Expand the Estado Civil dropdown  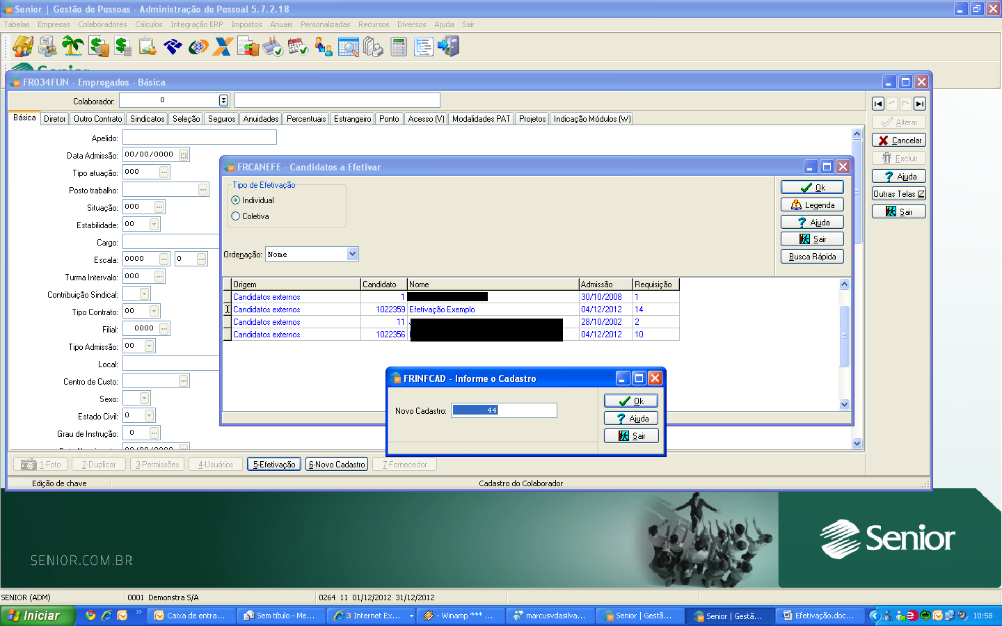pos(149,415)
